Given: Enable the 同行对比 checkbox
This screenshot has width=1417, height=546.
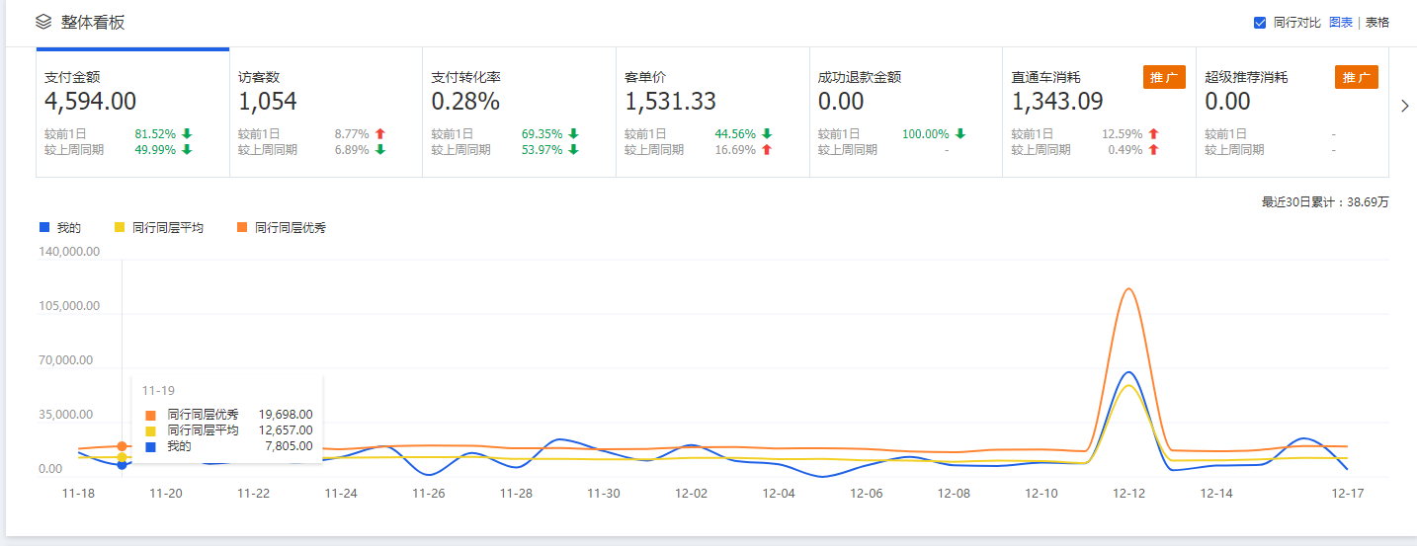Looking at the screenshot, I should [x=1260, y=23].
